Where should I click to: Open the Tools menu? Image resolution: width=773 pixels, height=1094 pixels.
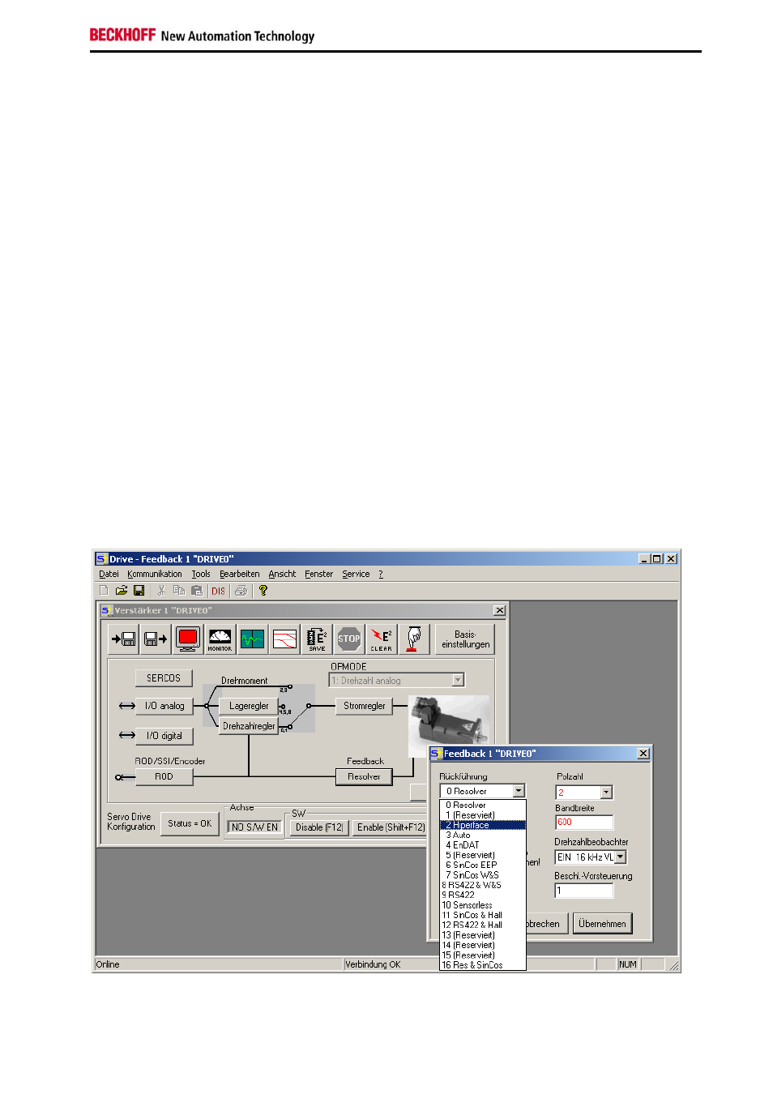click(201, 575)
